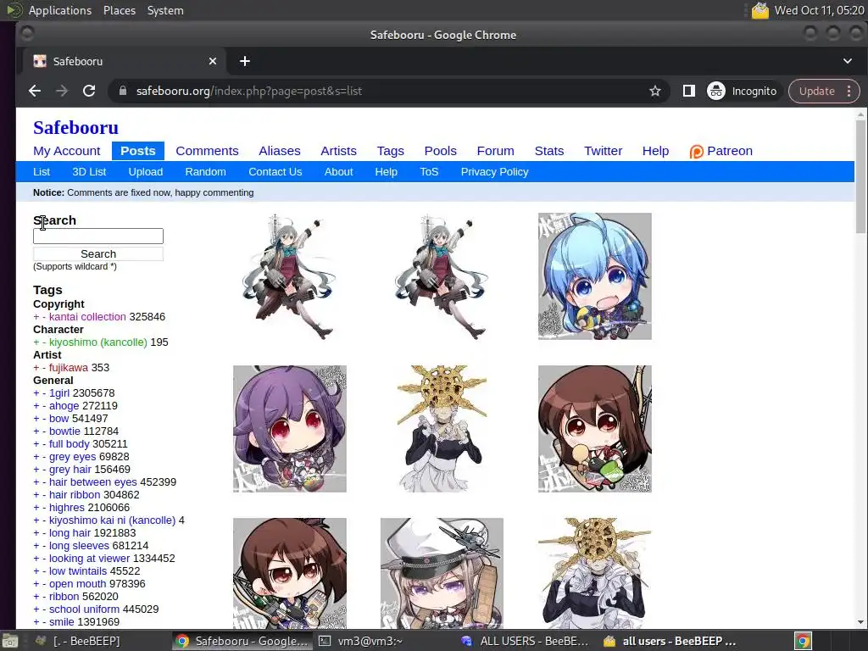
Task: Add the grey hair tag with plus
Action: [36, 470]
